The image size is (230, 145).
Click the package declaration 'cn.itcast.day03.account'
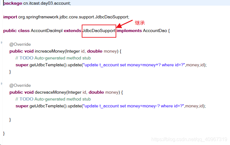[x=47, y=3]
